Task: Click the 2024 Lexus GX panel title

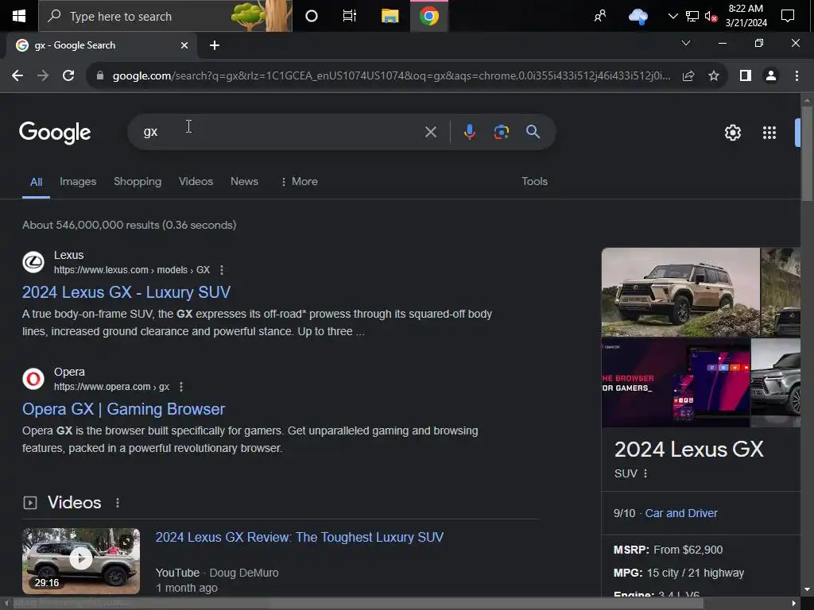Action: click(689, 450)
